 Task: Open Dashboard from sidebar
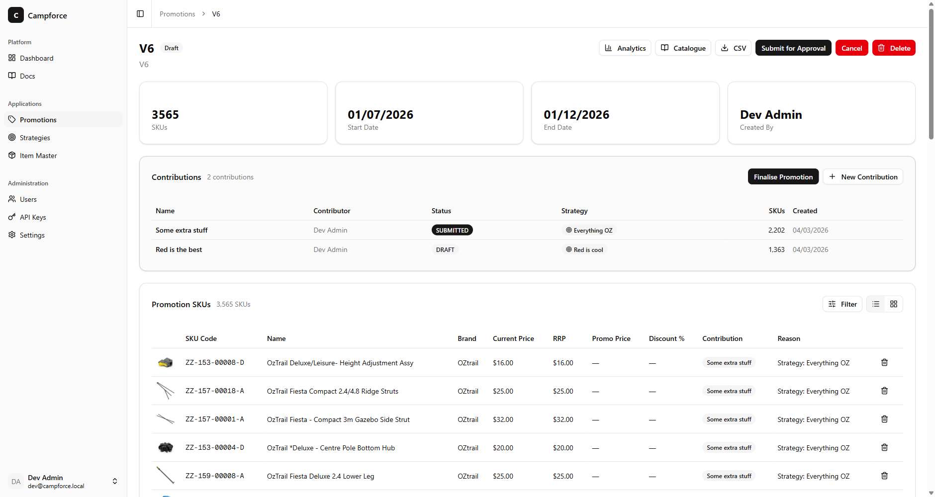(x=64, y=58)
